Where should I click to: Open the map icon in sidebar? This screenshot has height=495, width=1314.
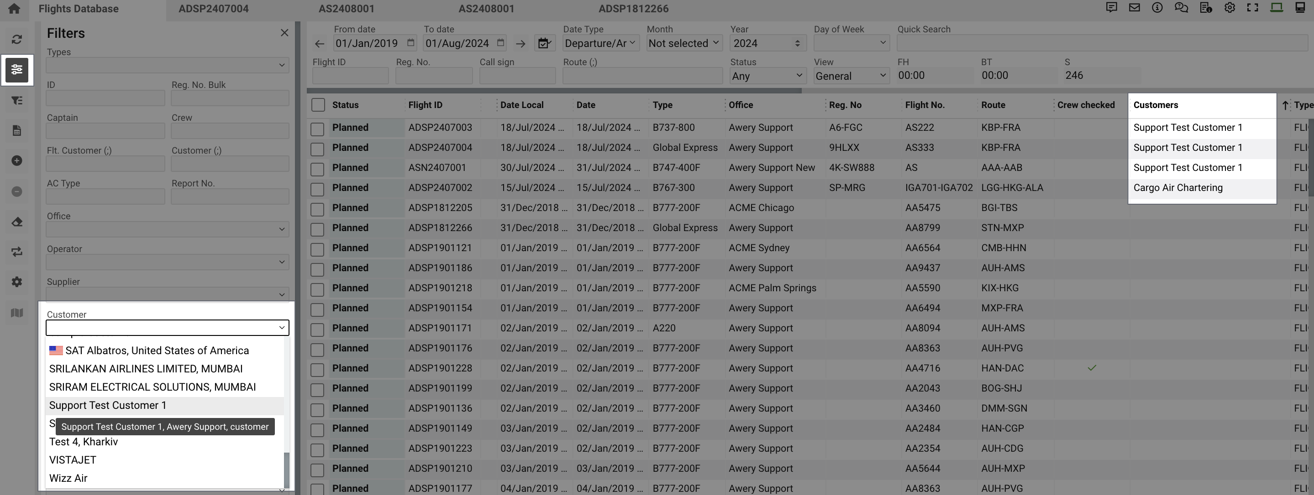(x=17, y=313)
